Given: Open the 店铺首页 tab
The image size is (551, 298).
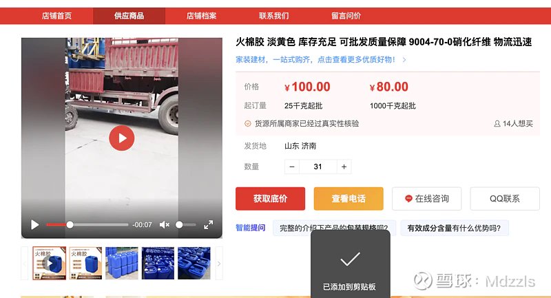Looking at the screenshot, I should 56,16.
